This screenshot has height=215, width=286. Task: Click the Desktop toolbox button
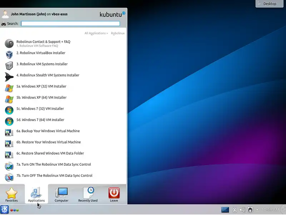[270, 4]
